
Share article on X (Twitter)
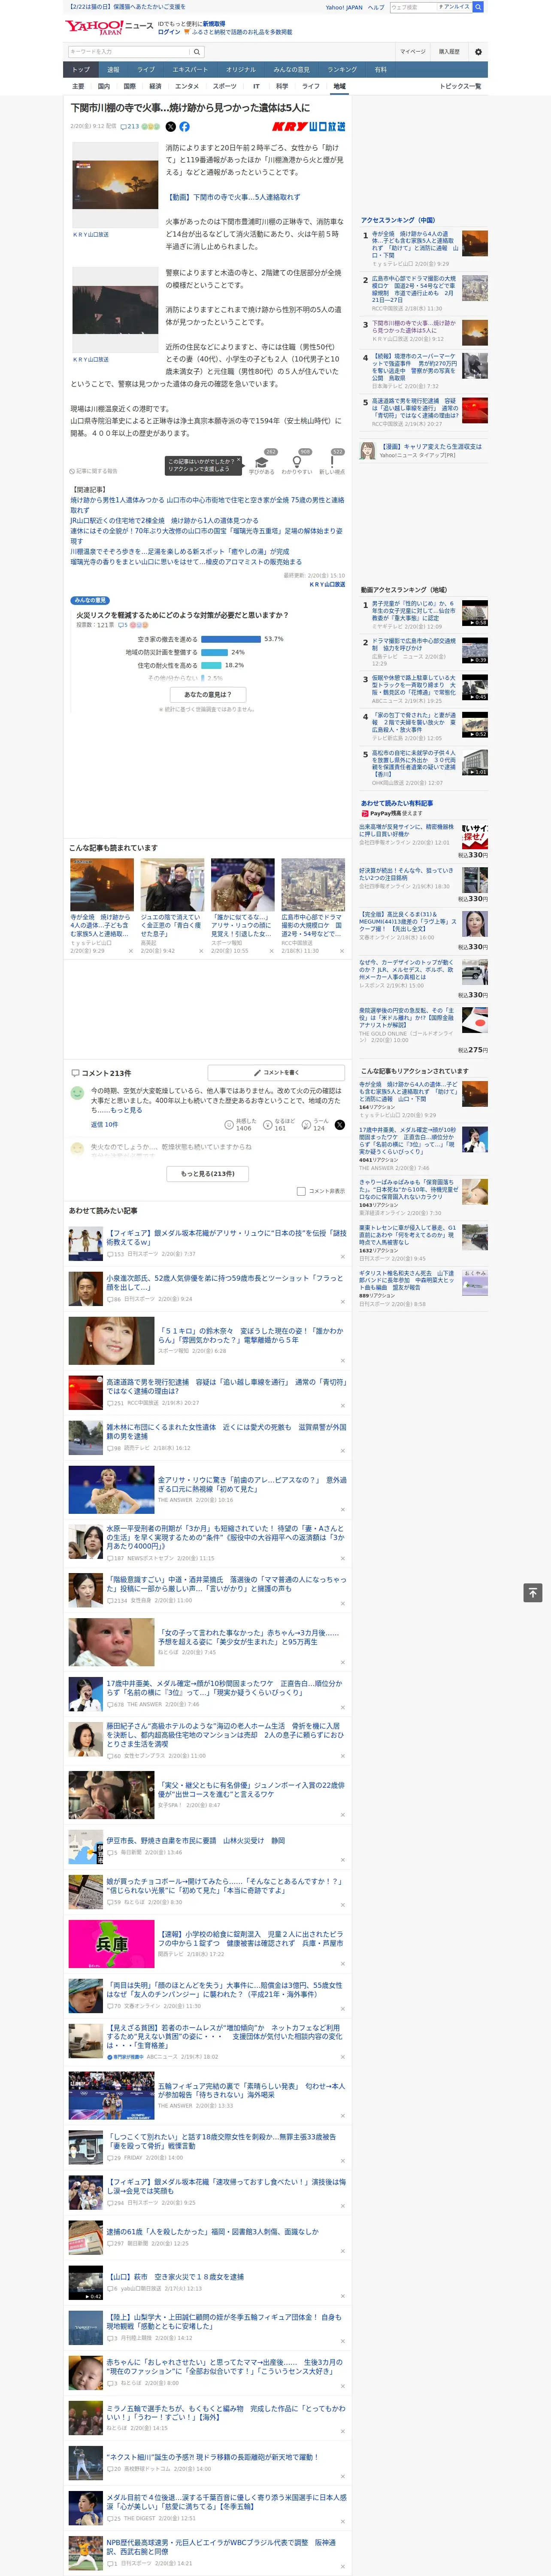click(x=170, y=127)
